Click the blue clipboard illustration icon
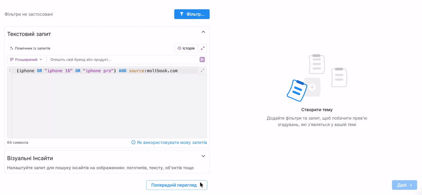 tap(297, 90)
